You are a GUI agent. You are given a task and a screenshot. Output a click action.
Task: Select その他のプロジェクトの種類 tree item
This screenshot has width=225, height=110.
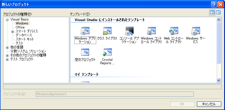(x=28, y=55)
